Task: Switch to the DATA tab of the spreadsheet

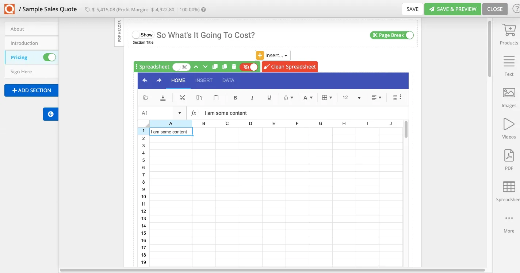Action: click(228, 80)
